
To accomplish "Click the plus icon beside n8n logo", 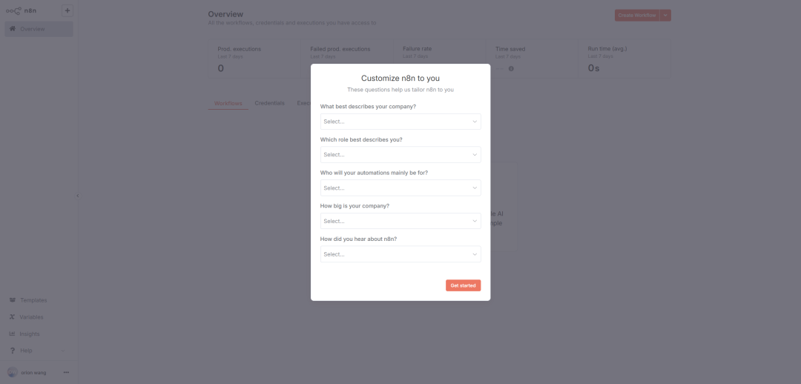I will [67, 11].
